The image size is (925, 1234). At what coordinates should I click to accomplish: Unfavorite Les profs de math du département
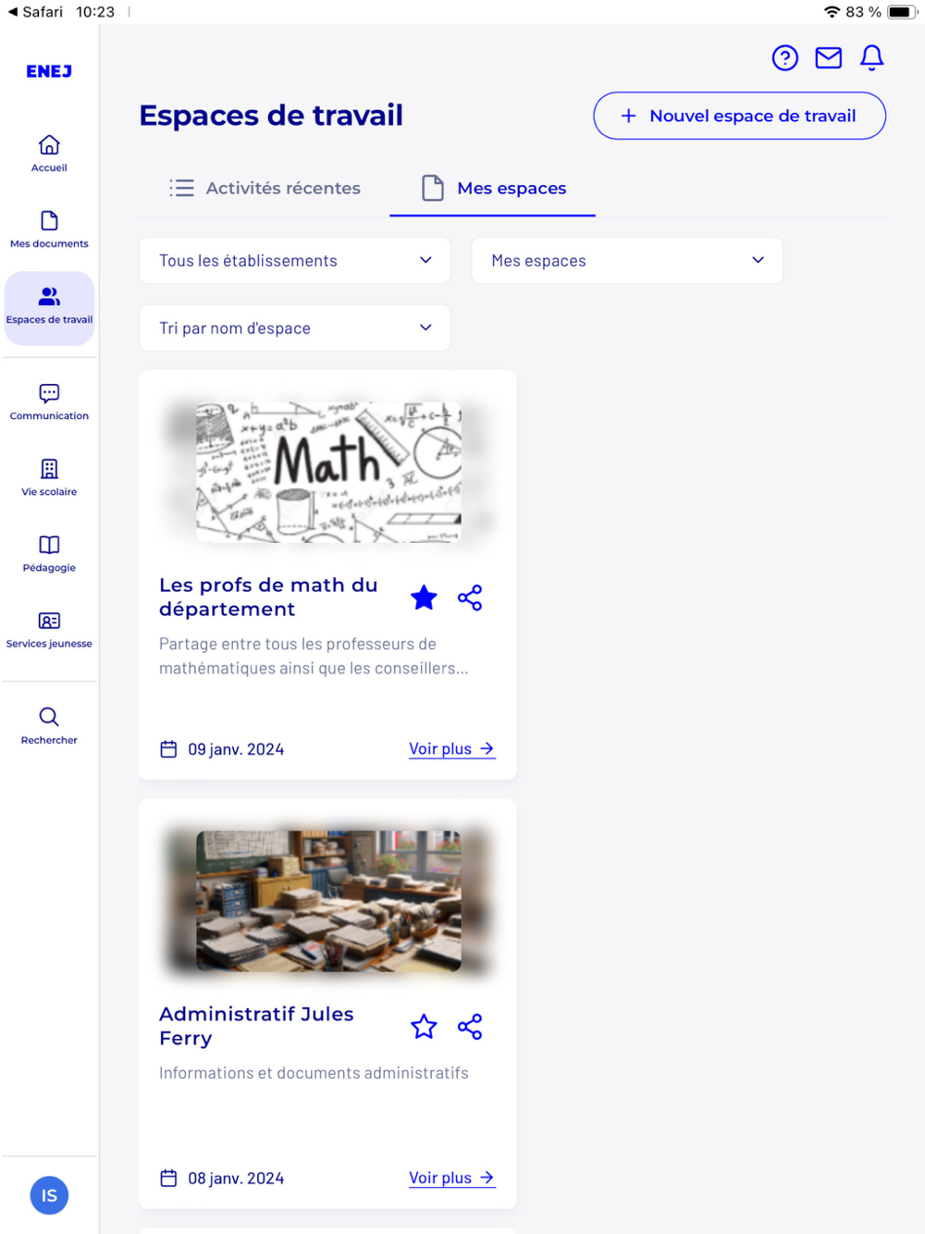424,598
